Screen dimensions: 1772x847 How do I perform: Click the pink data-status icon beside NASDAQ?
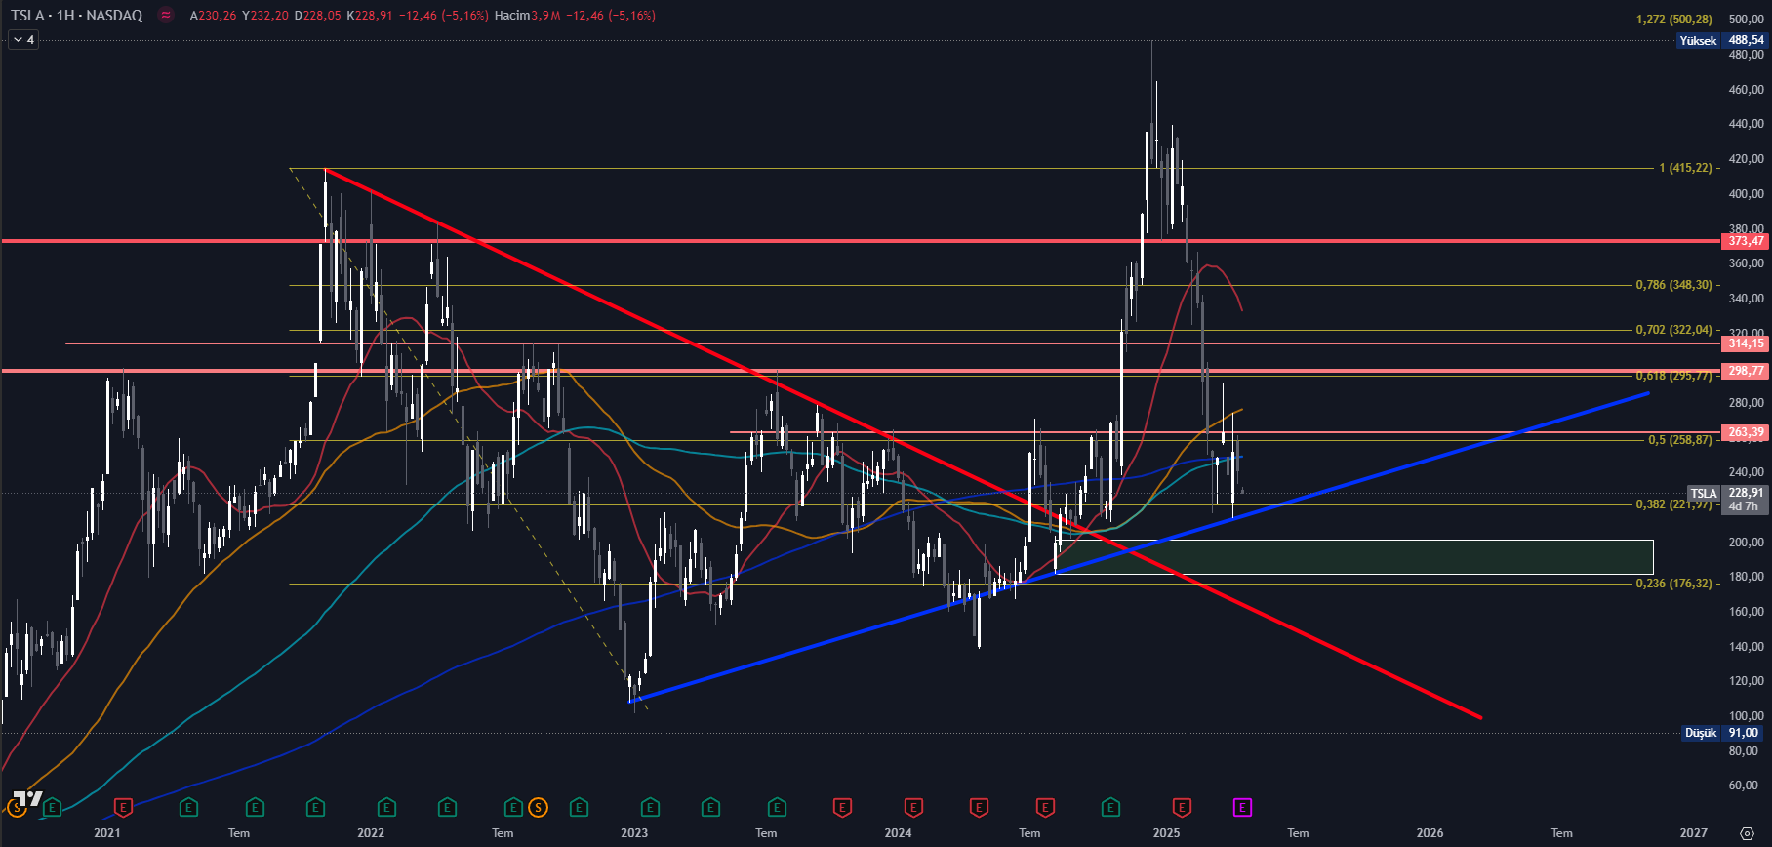pyautogui.click(x=166, y=16)
